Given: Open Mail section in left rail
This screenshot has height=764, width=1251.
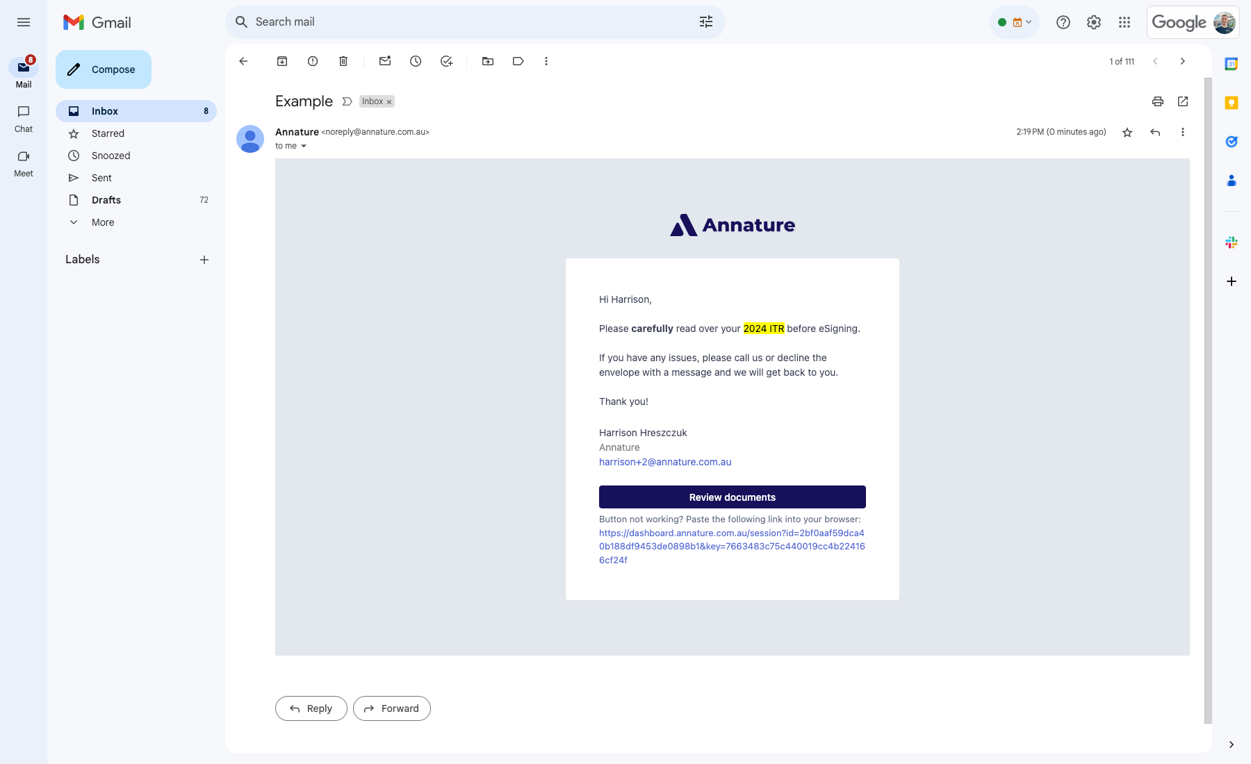Looking at the screenshot, I should click(x=24, y=73).
